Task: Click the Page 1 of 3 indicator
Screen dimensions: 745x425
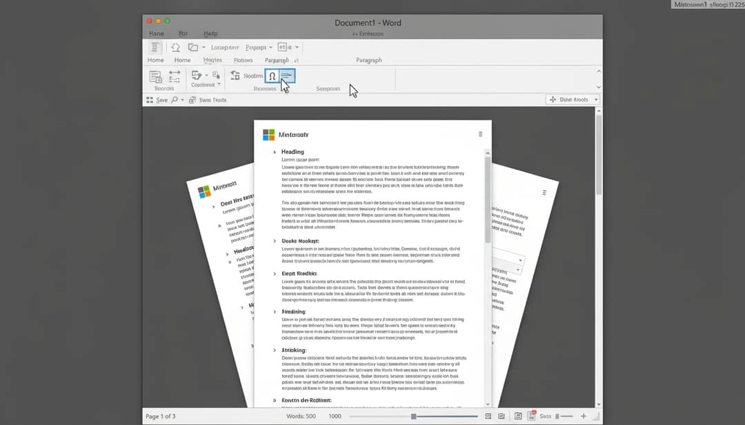Action: pos(160,416)
